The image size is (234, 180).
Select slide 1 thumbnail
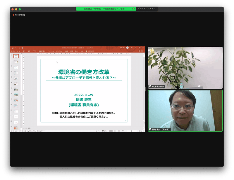coord(16,56)
